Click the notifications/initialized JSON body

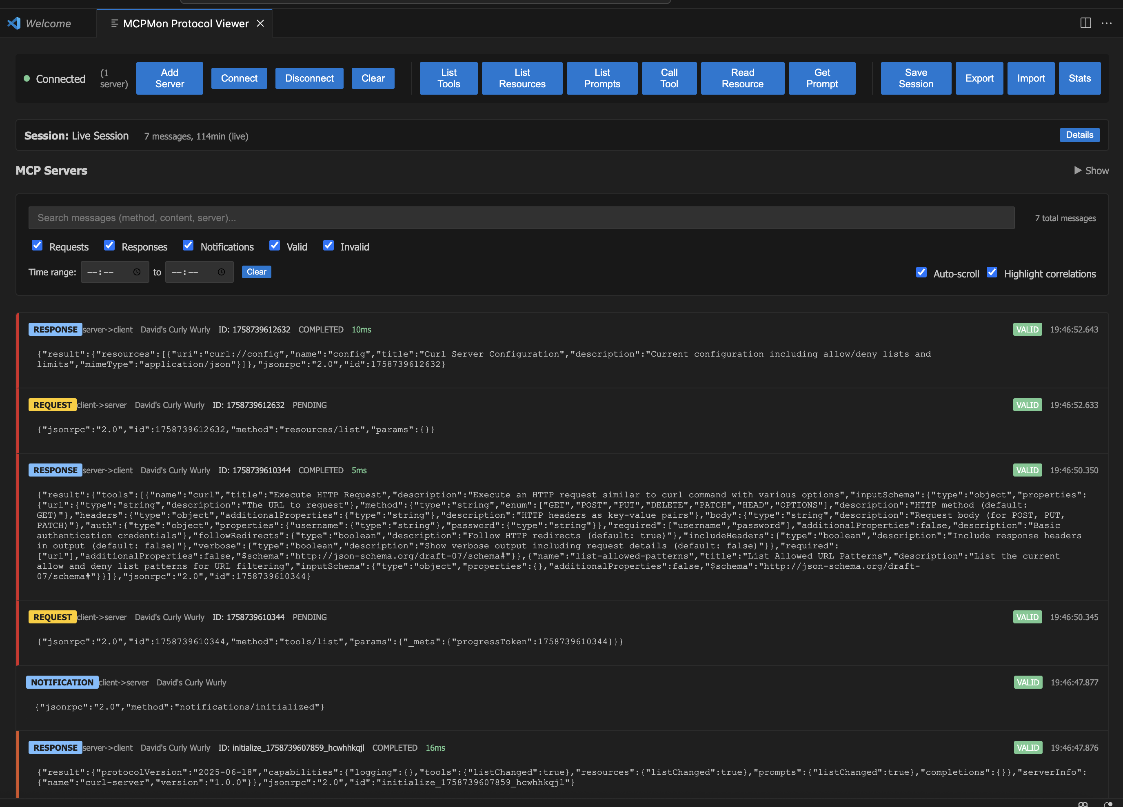pos(179,707)
